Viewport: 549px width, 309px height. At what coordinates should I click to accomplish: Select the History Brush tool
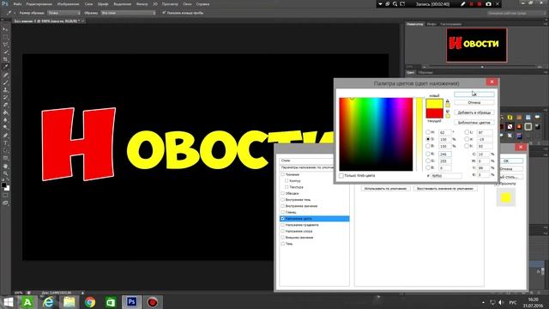5,97
